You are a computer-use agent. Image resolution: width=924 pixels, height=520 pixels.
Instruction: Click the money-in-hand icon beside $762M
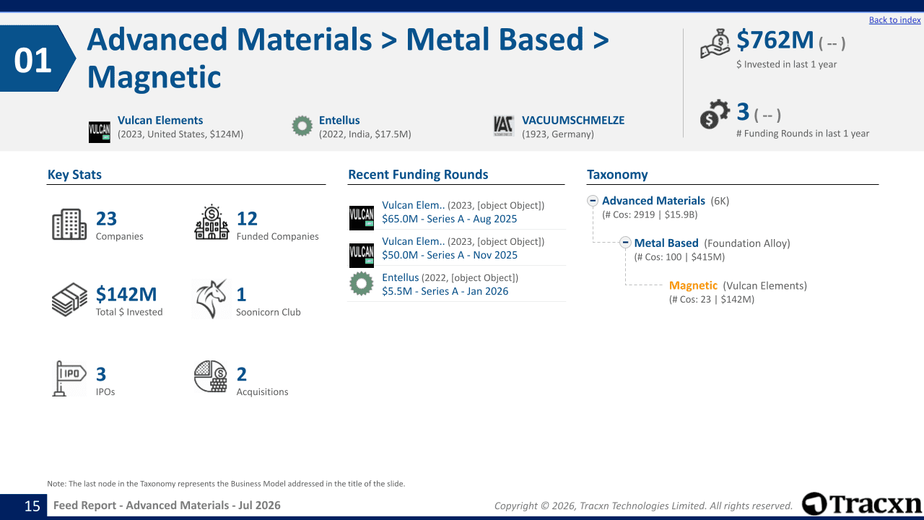tap(715, 44)
